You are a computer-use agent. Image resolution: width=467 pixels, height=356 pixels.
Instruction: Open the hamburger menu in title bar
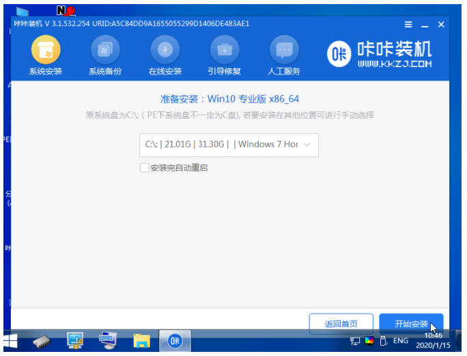pos(408,24)
